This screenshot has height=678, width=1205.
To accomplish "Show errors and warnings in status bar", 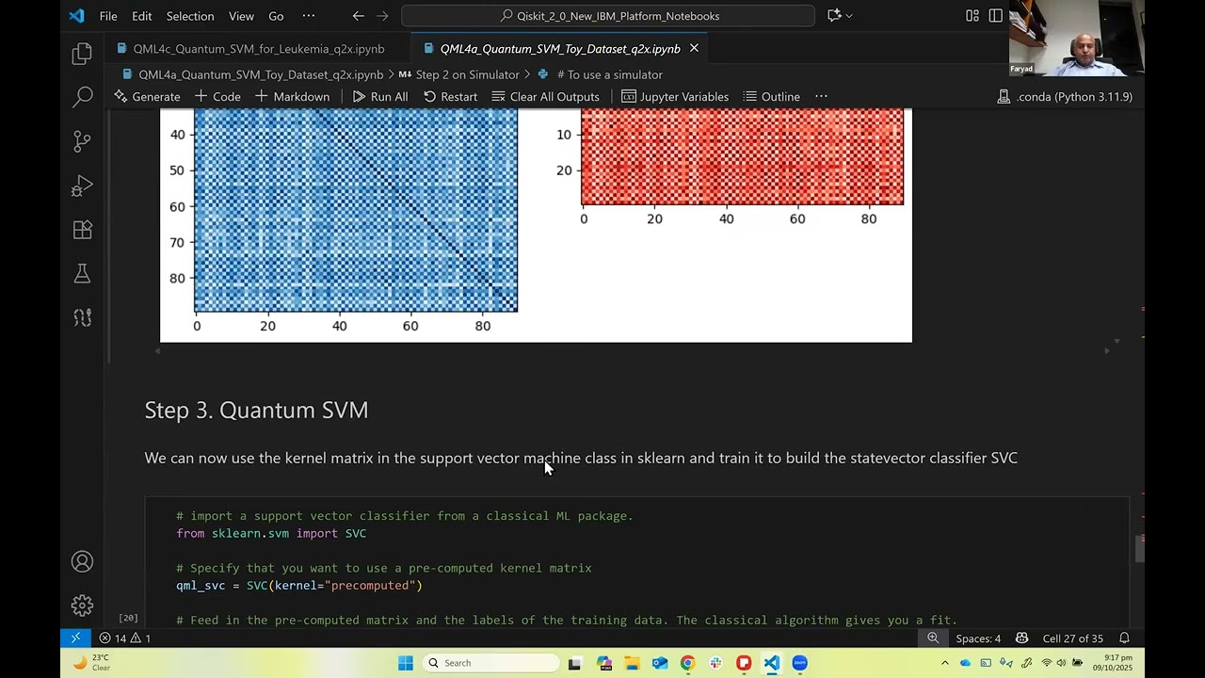I will pos(125,638).
